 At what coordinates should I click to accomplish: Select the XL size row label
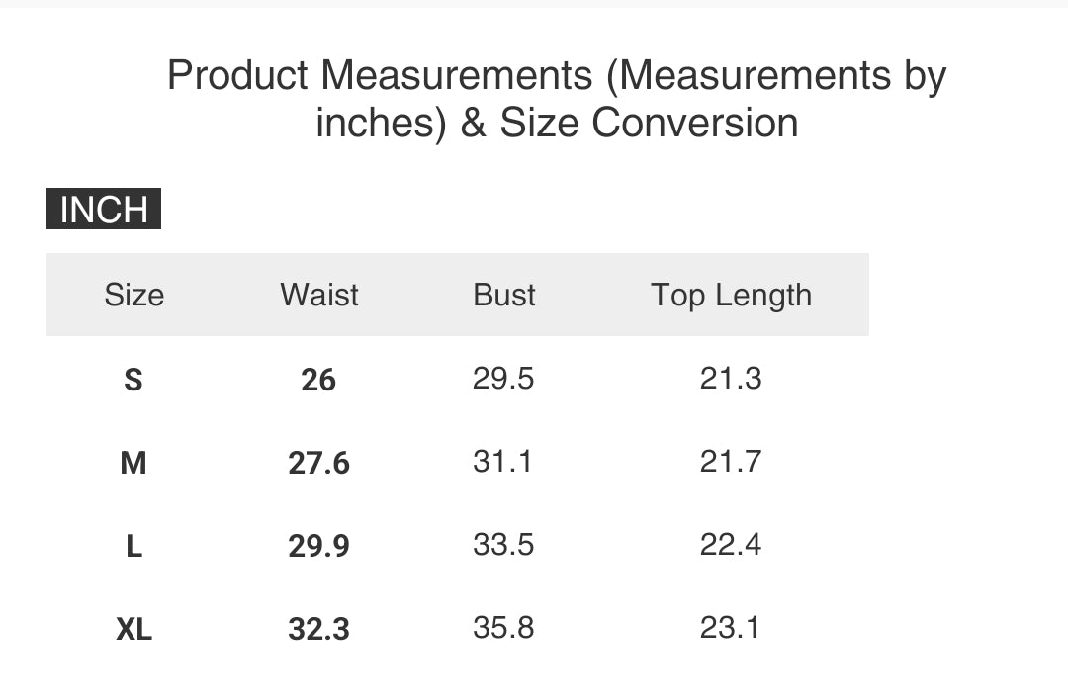tap(134, 630)
